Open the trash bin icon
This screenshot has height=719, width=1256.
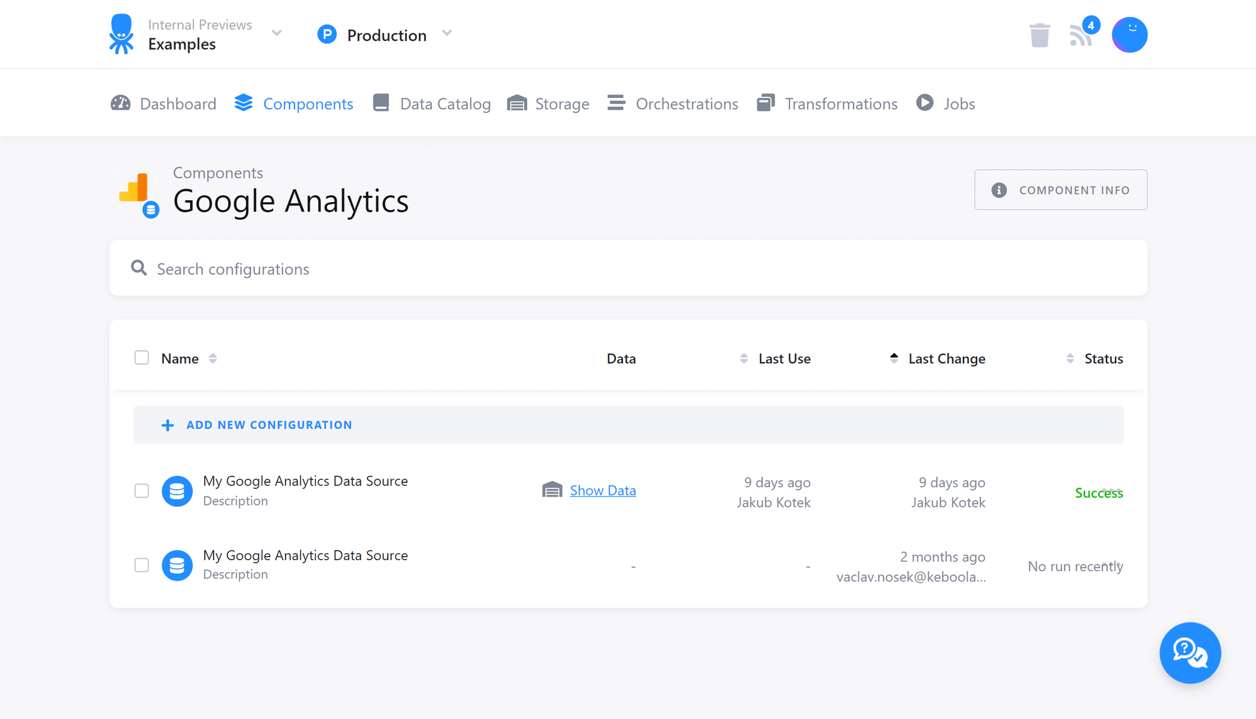click(1039, 35)
